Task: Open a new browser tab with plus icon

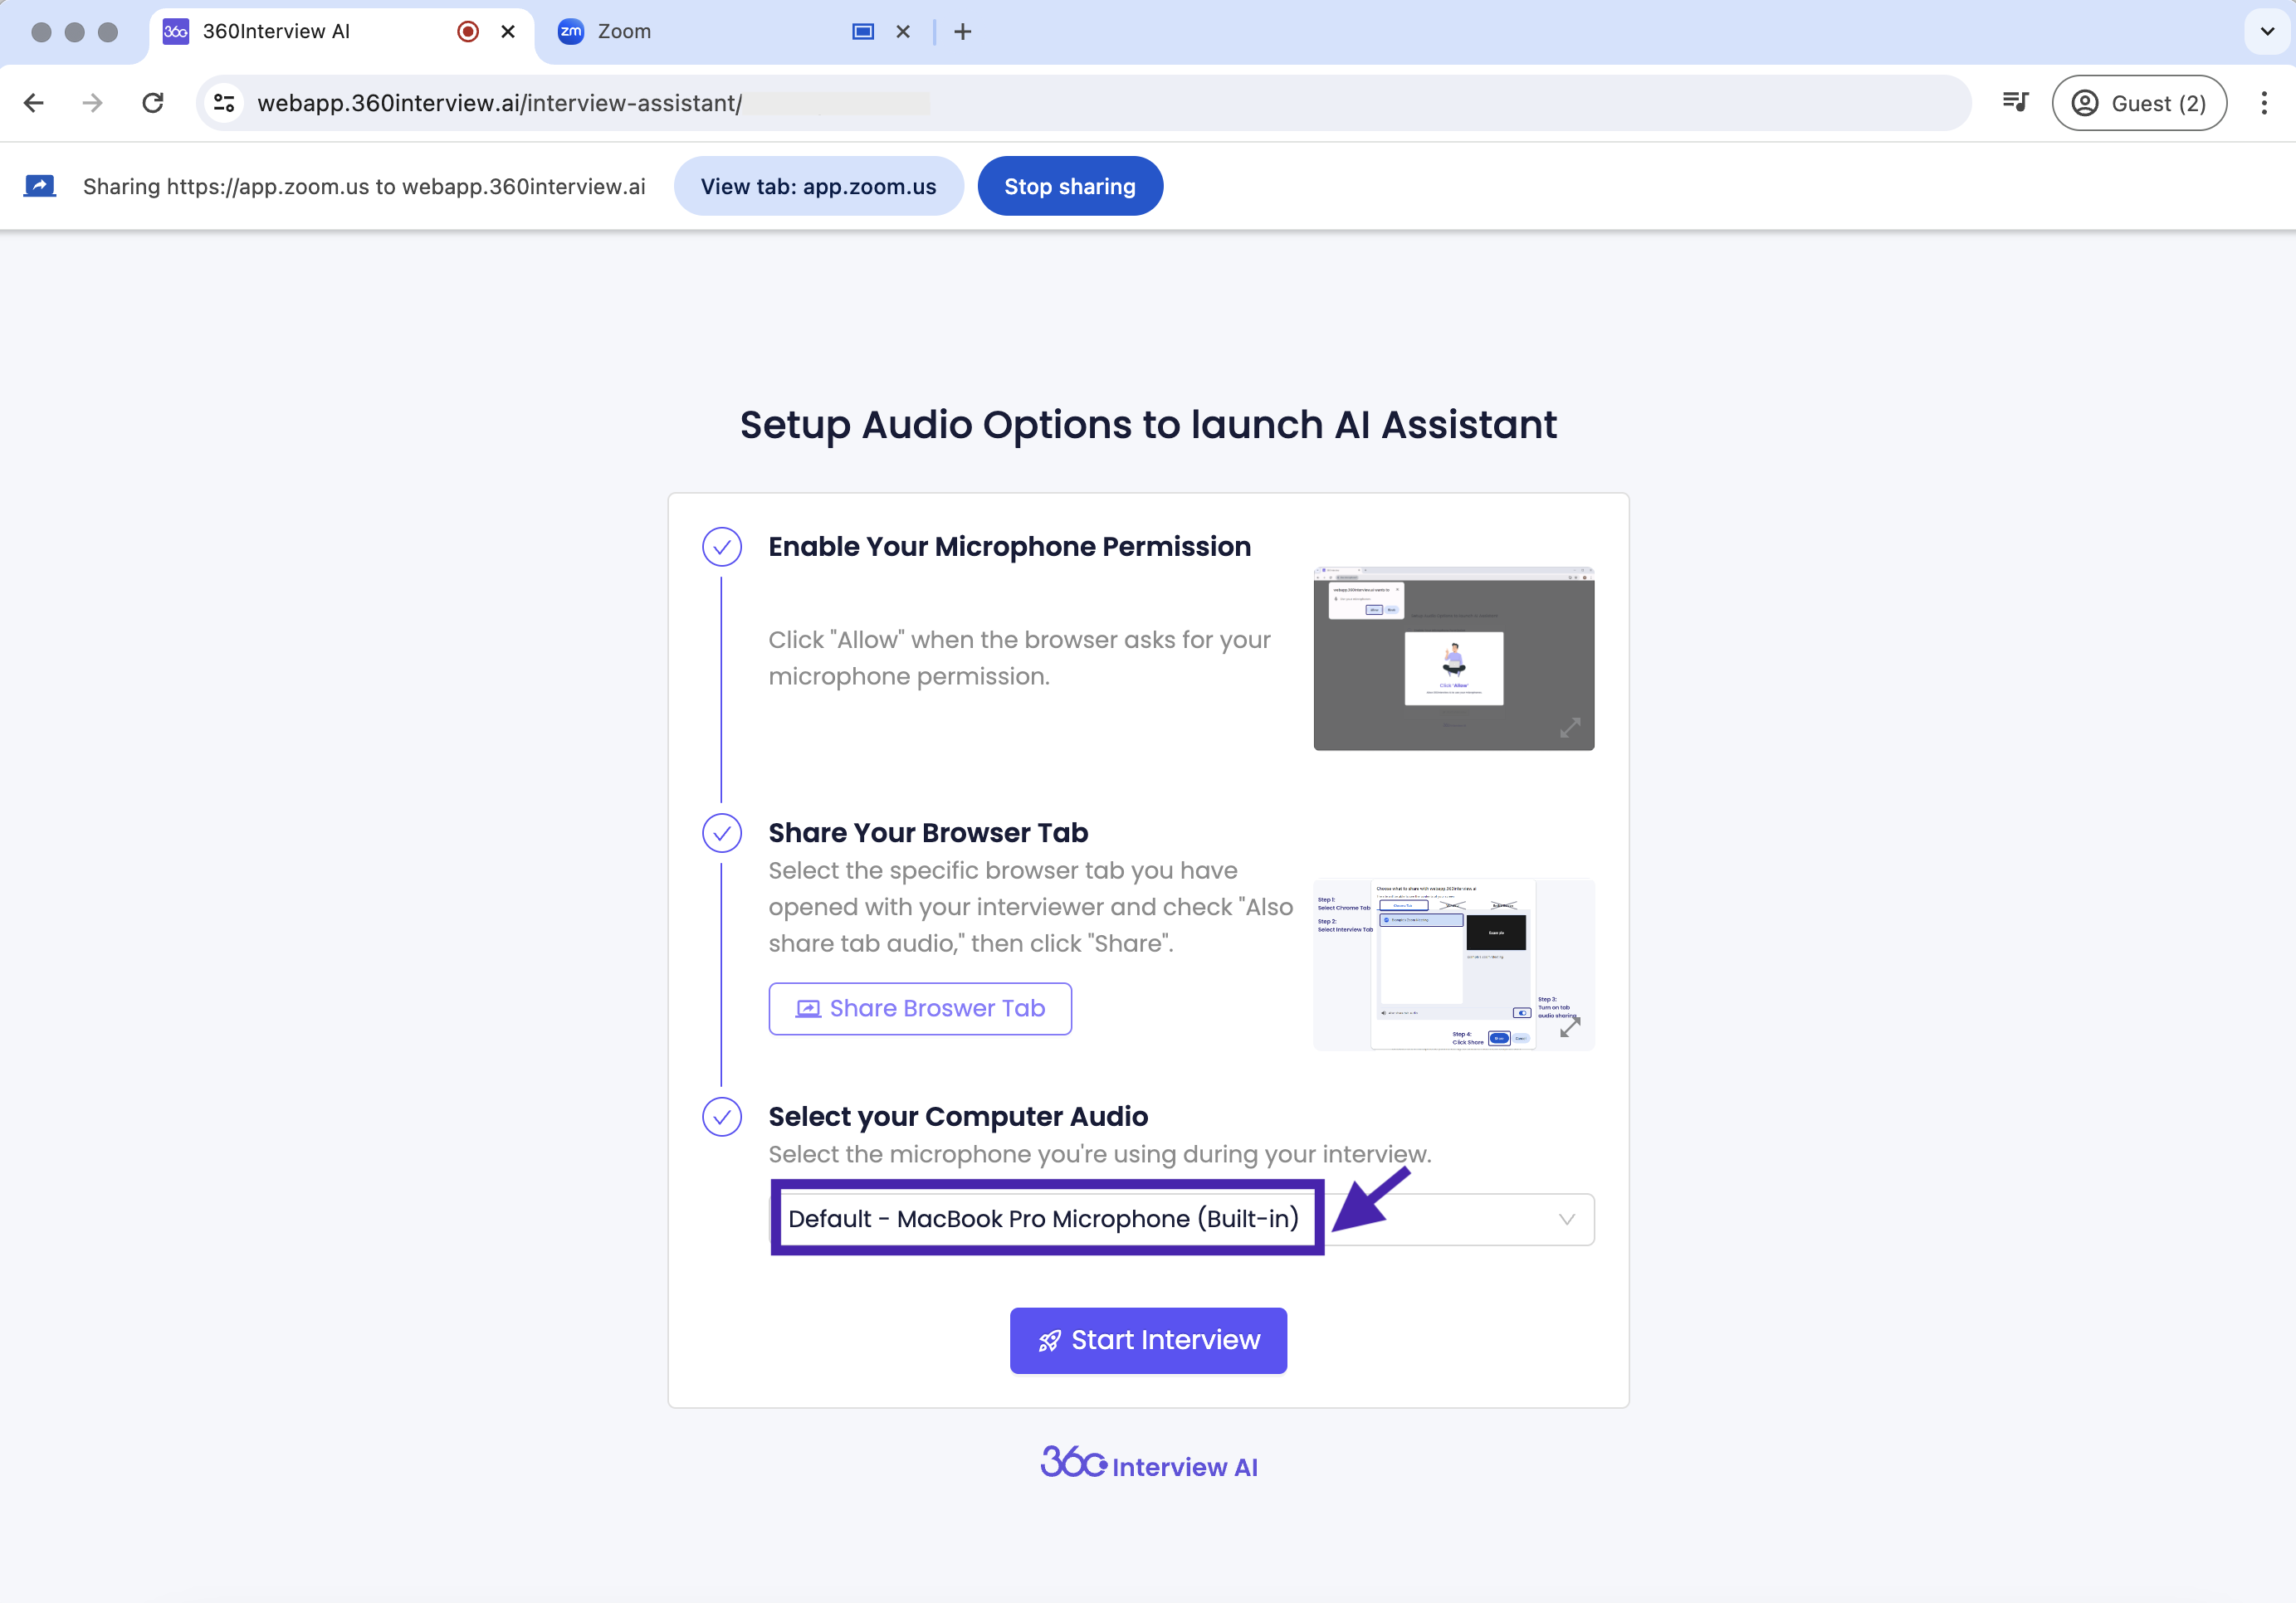Action: (x=962, y=32)
